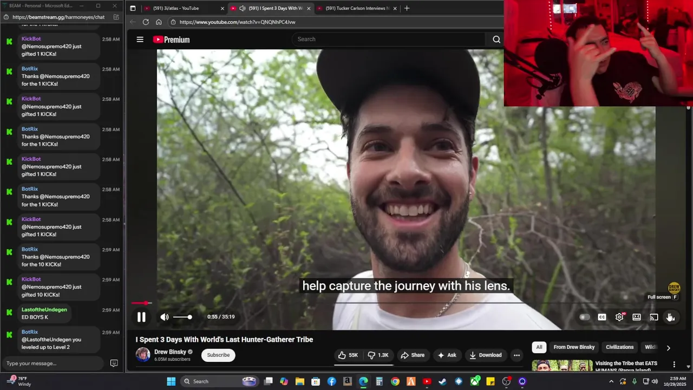Open the Drew Binsky channel name link

(170, 352)
